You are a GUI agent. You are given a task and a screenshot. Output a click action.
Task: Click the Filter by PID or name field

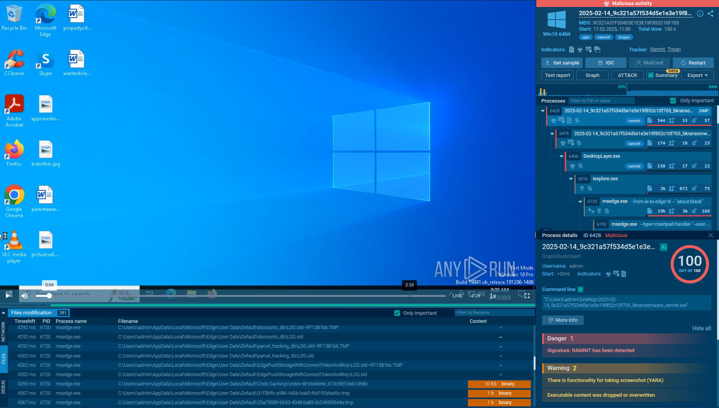(x=601, y=101)
